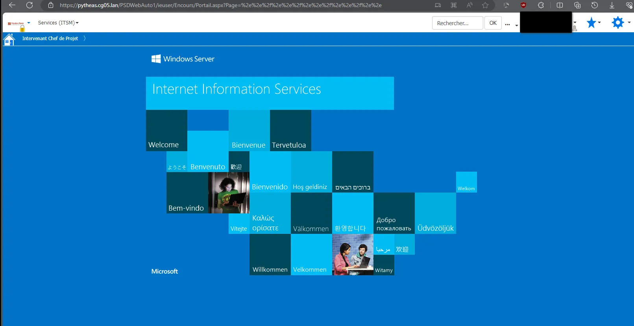The image size is (634, 326).
Task: Open the browser Extensions puzzle icon
Action: click(541, 5)
